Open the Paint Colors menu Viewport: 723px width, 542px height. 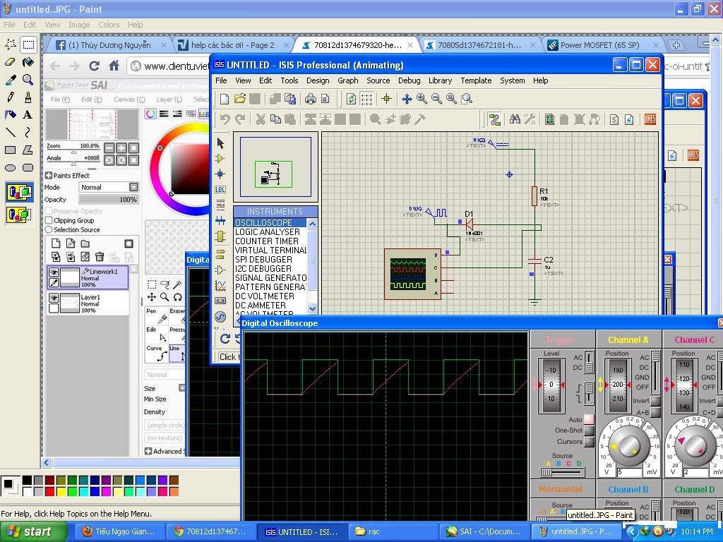(x=109, y=25)
